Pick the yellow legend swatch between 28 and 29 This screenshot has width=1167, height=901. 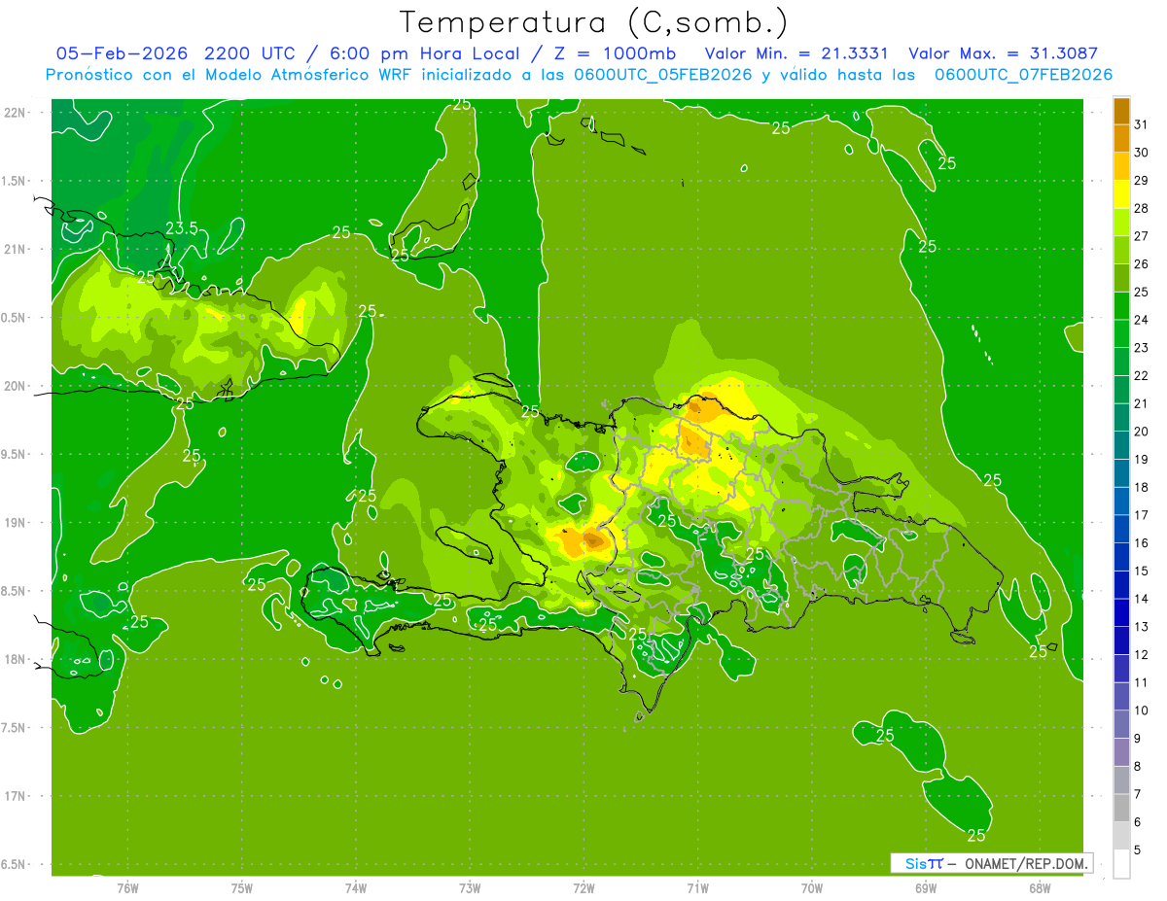1121,194
